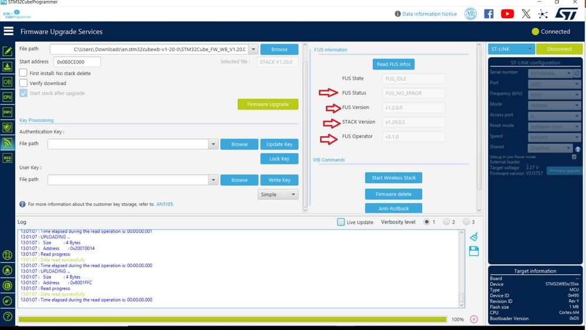586x330 pixels.
Task: Click the green Firmware Upgrade button
Action: (268, 105)
